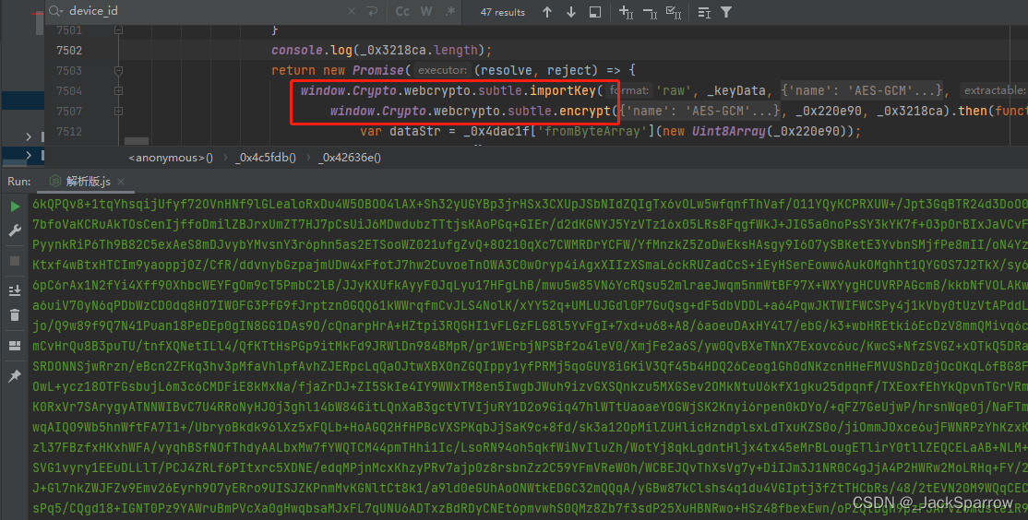Click output line starting 7bfoVaKCRuAkT
This screenshot has width=1028, height=520.
[x=530, y=225]
